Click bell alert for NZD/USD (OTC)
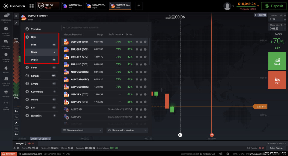 pyautogui.click(x=137, y=72)
